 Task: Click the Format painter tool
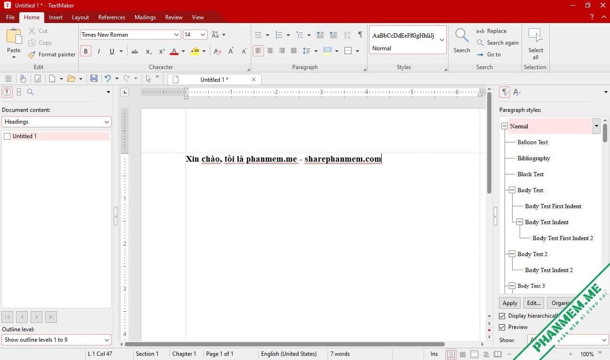tap(52, 55)
